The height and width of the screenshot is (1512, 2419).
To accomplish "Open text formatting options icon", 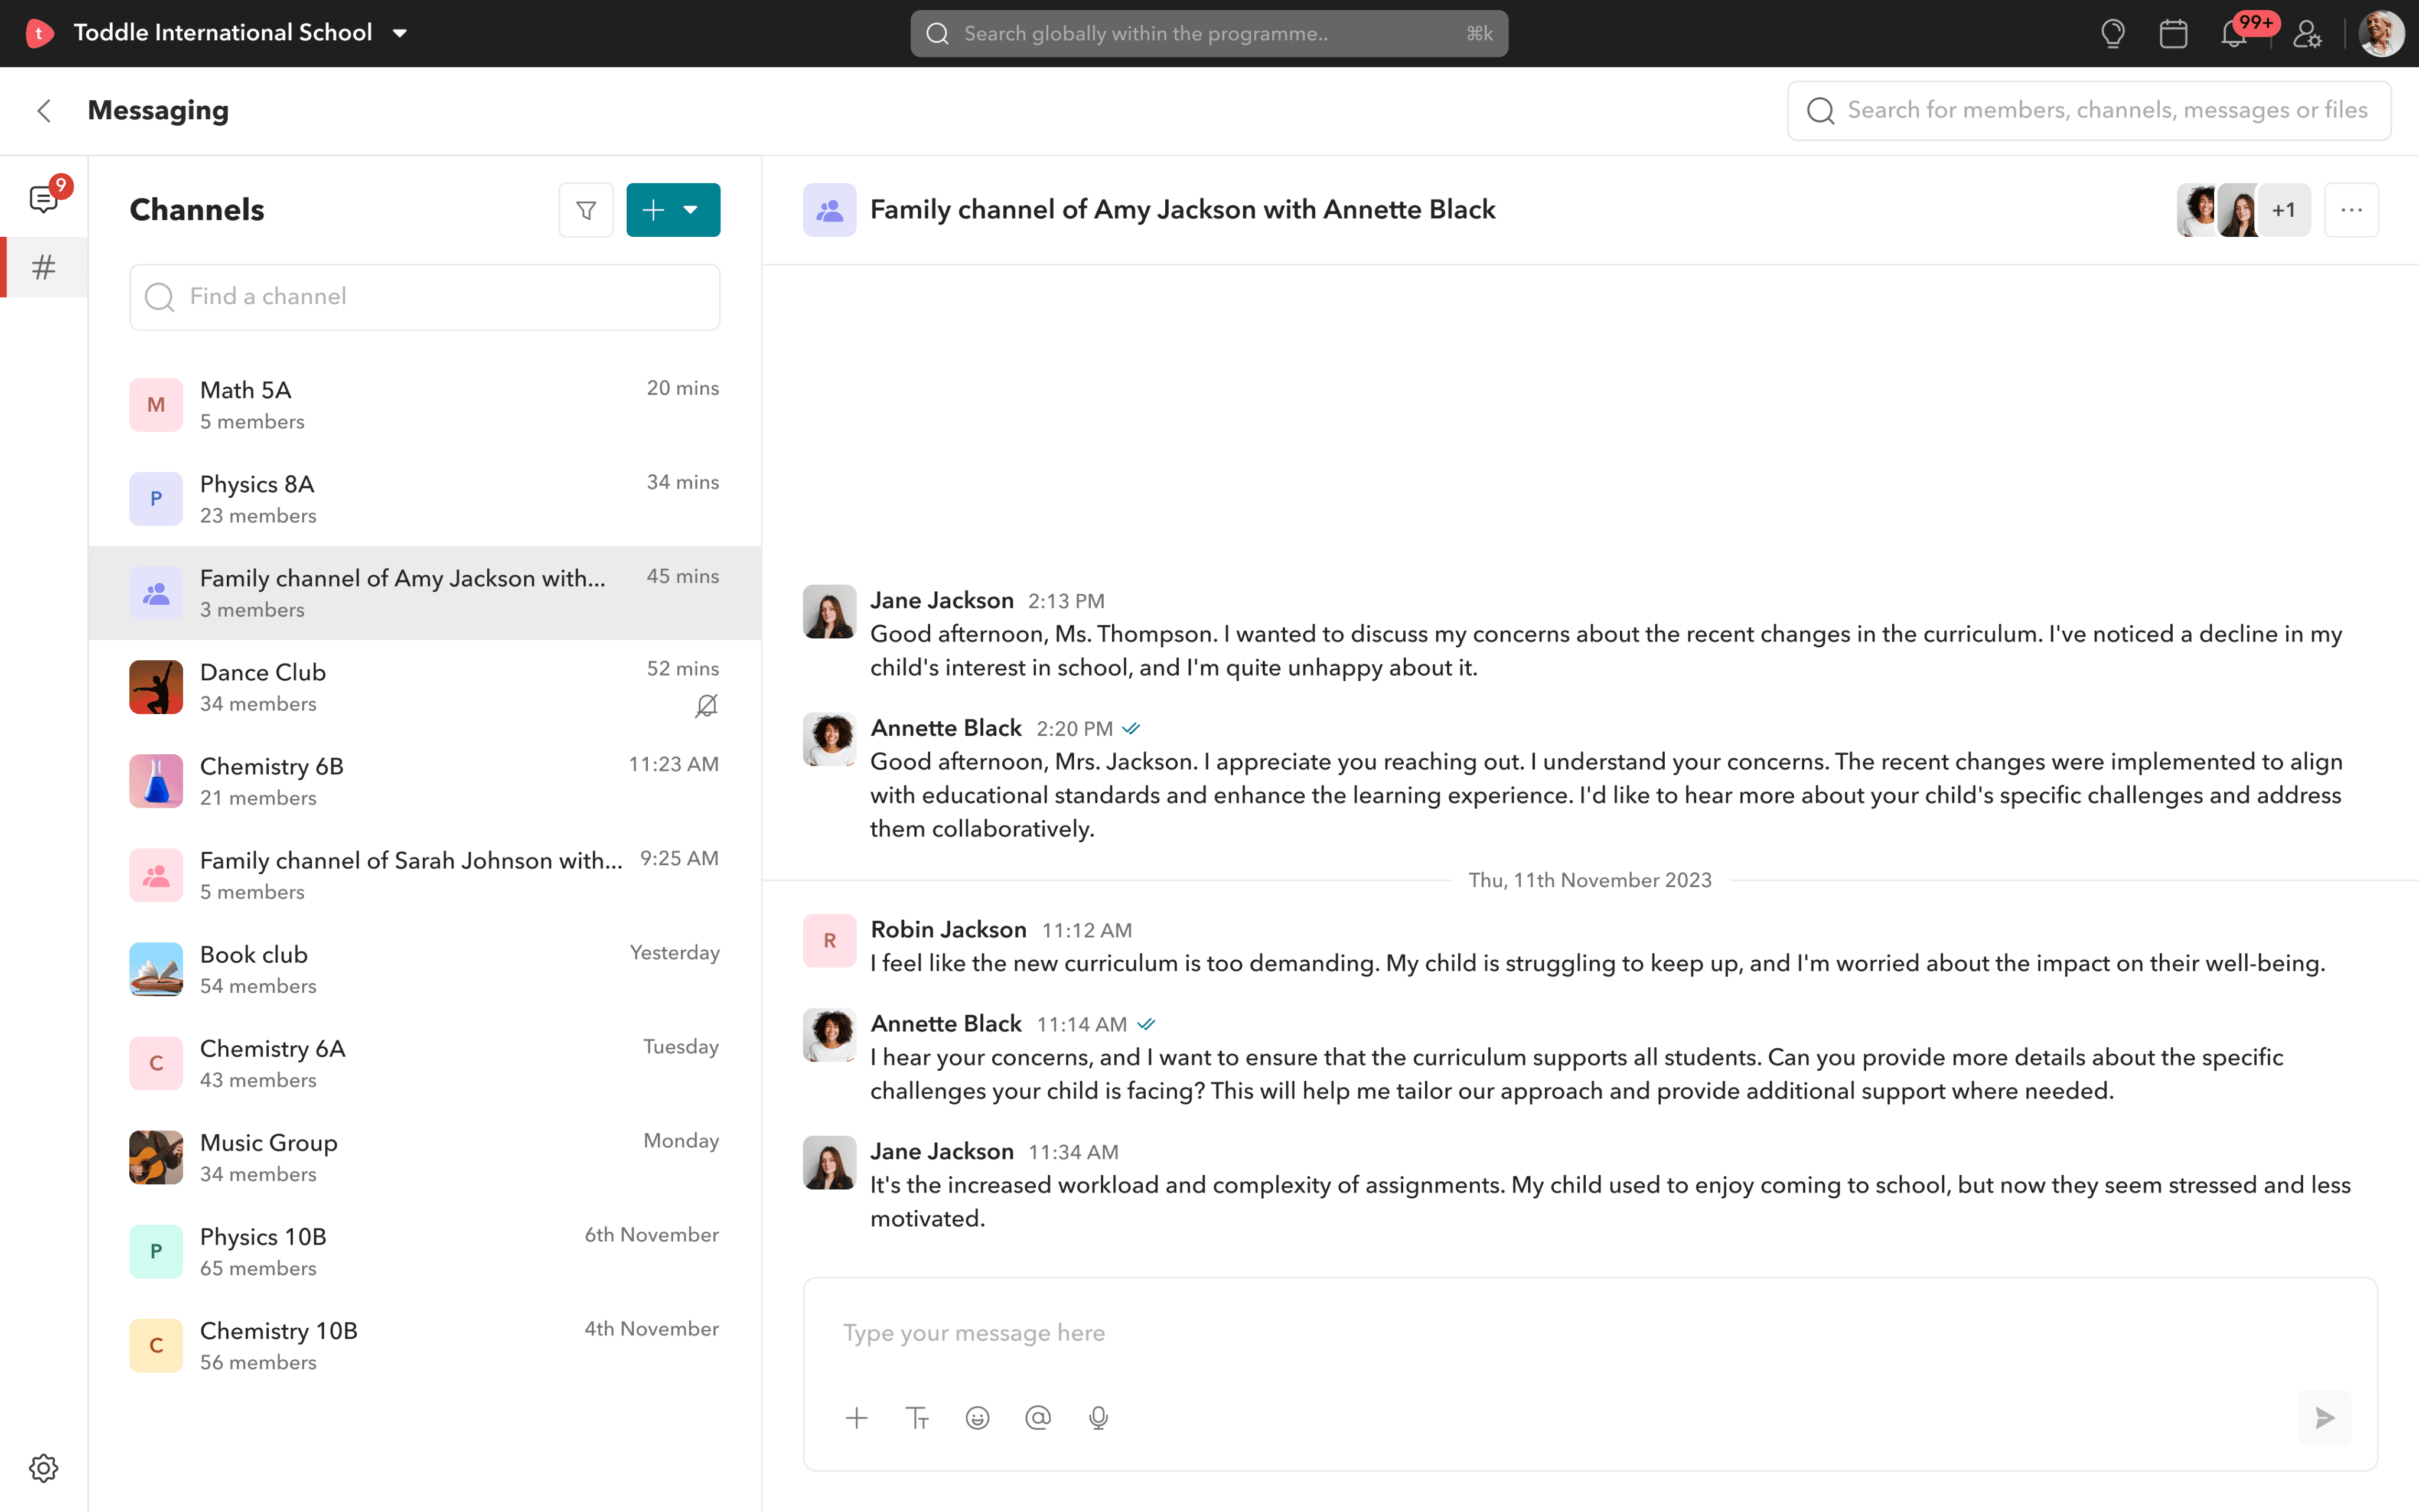I will 917,1418.
